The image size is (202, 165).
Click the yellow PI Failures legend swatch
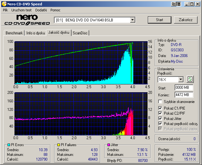pyautogui.click(x=59, y=145)
